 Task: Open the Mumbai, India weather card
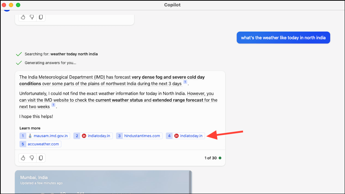pos(103,182)
